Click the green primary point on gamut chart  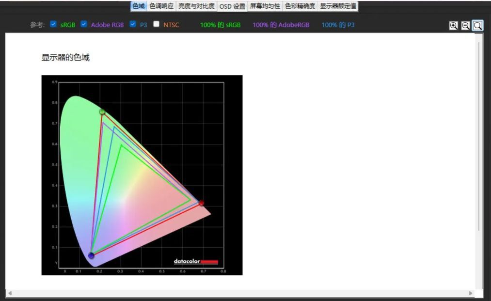(102, 112)
